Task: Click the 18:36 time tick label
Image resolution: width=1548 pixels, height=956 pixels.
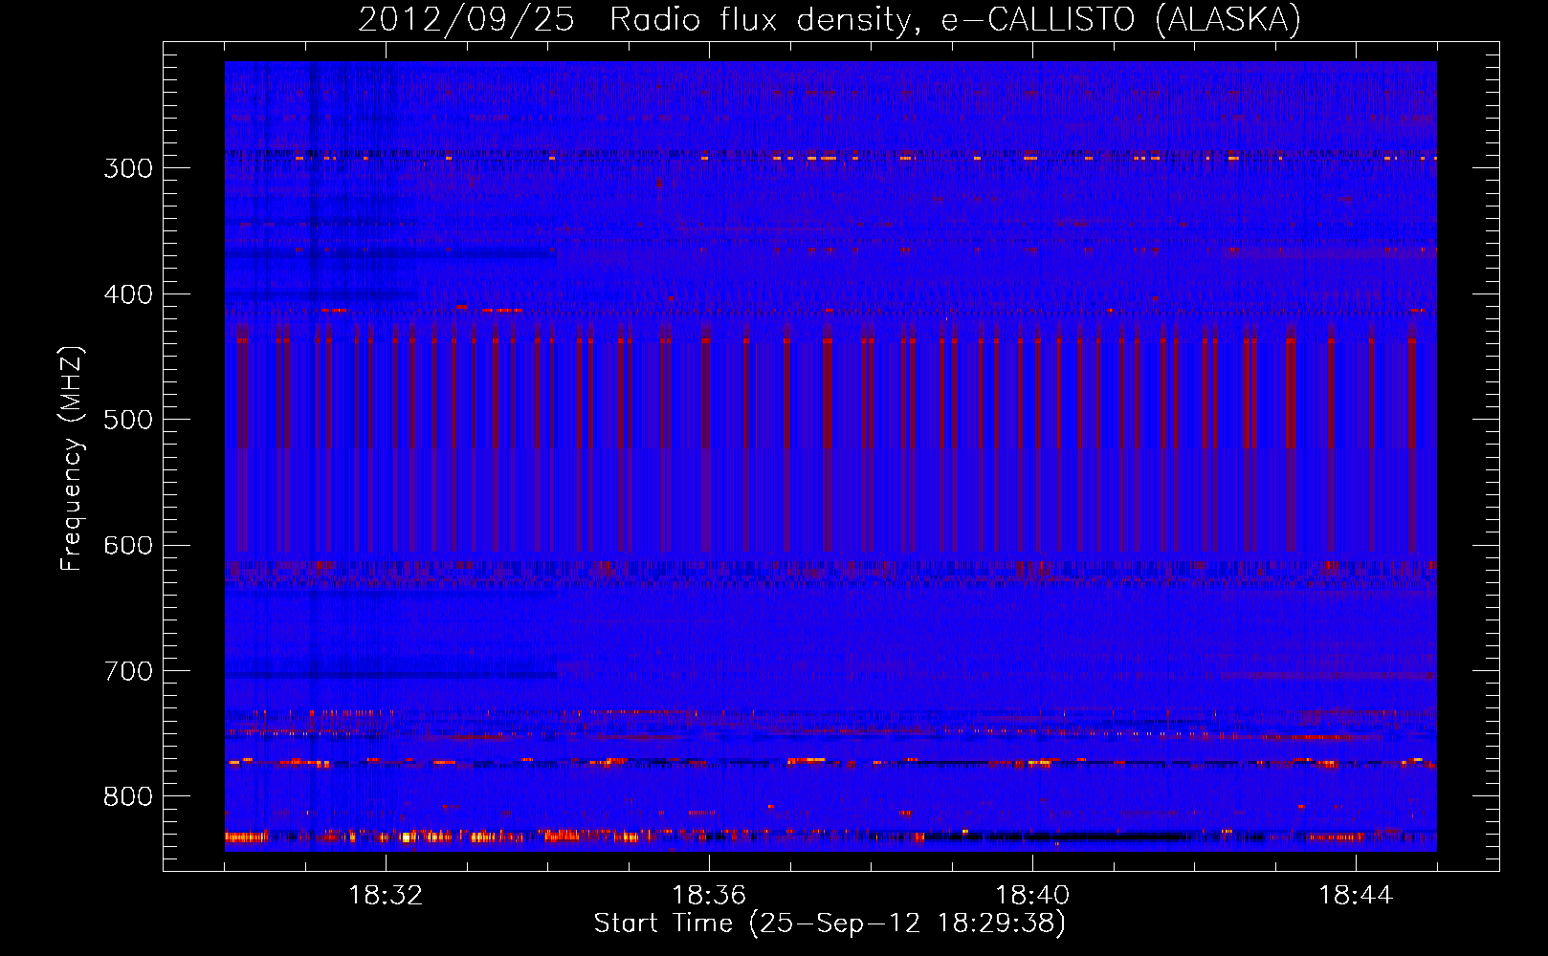Action: point(709,896)
